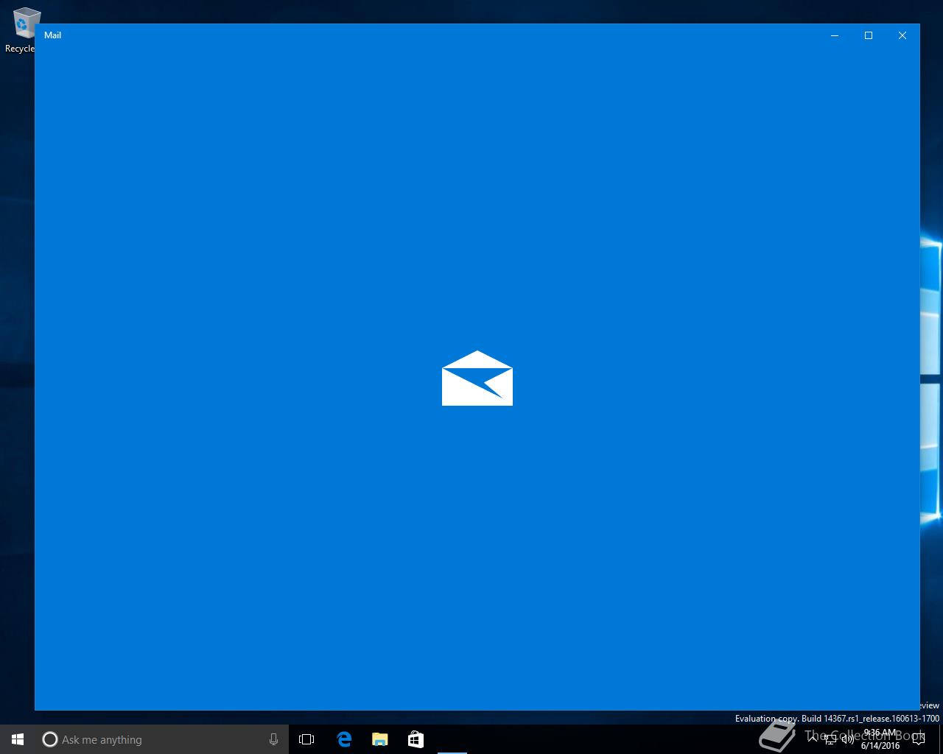Open the Windows Start menu
The image size is (943, 754).
click(18, 739)
